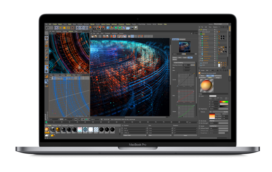Select the Pen spline tool
Viewport: 272px width, 172px height.
tap(112, 28)
